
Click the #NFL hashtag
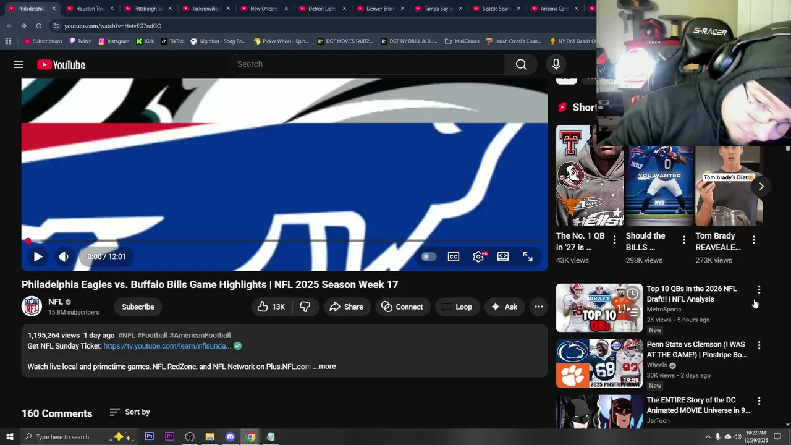point(126,335)
